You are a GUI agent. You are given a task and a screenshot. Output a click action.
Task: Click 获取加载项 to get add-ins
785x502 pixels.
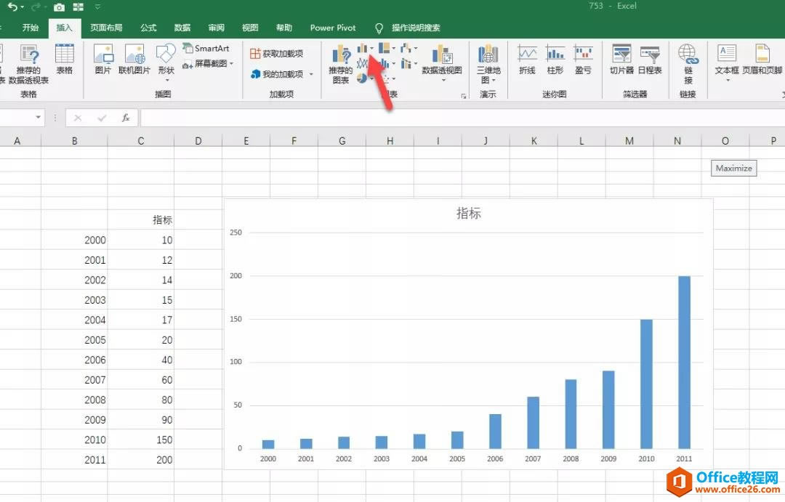278,52
